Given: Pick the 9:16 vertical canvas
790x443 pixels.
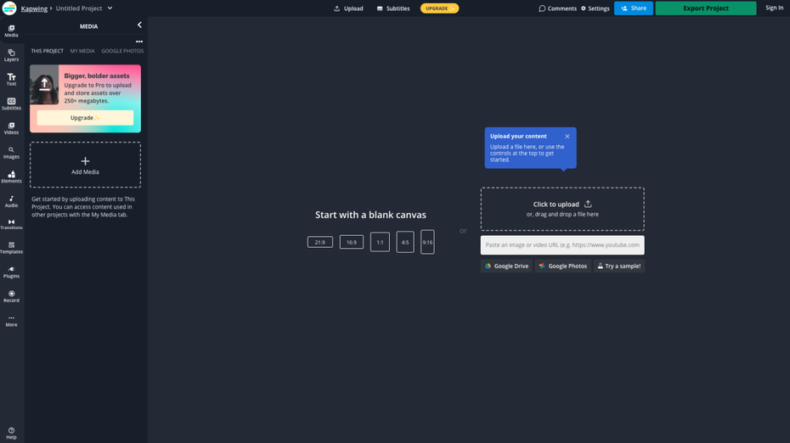Looking at the screenshot, I should tap(427, 242).
